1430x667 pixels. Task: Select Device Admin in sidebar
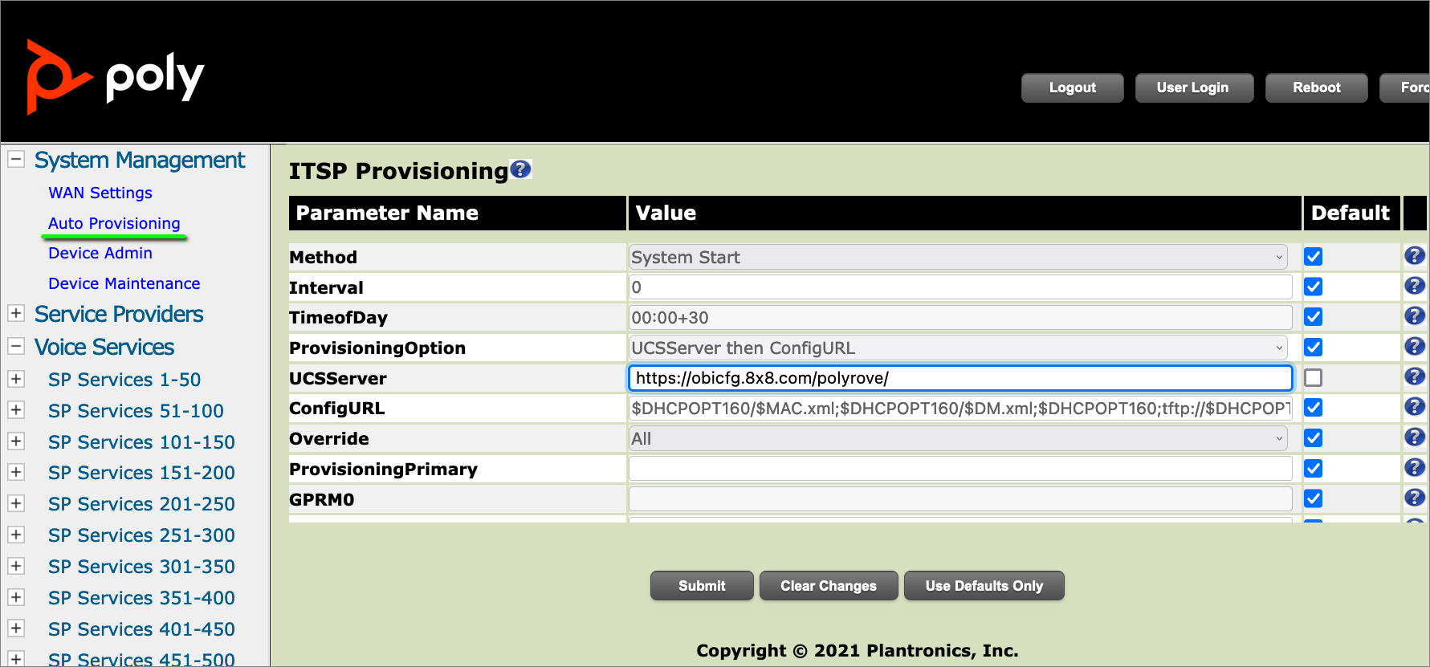pos(100,253)
